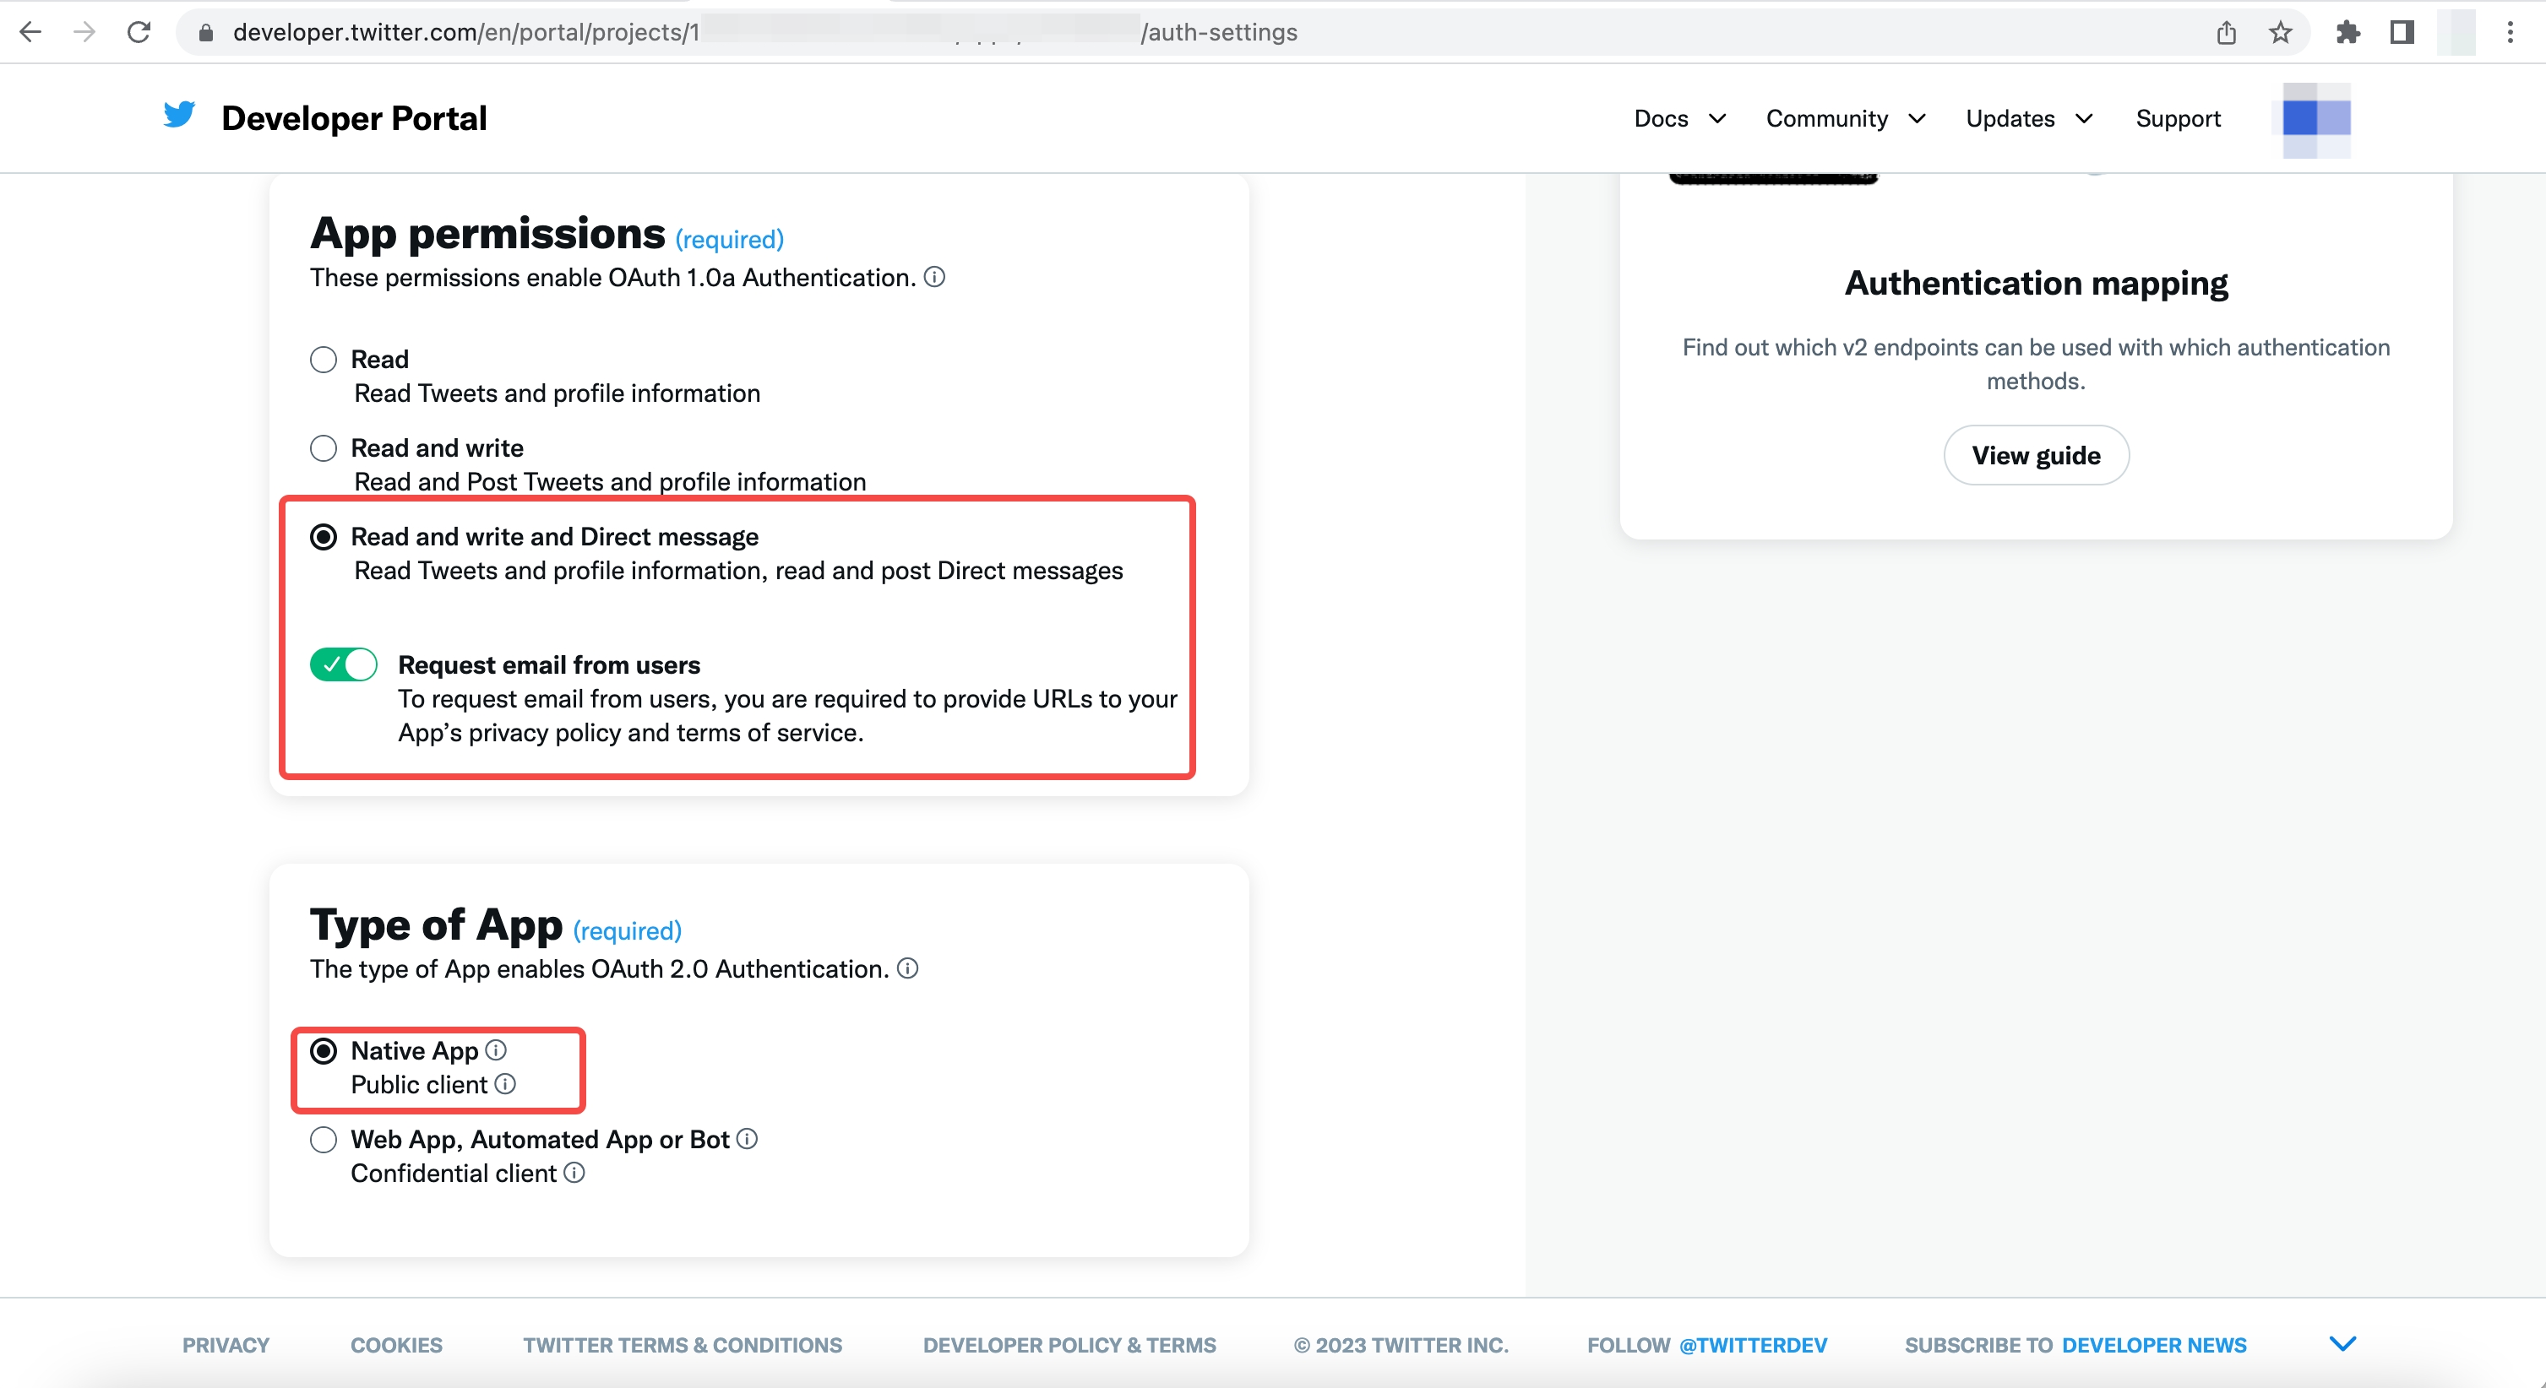Expand the Community dropdown menu
The height and width of the screenshot is (1388, 2546).
(x=1844, y=118)
